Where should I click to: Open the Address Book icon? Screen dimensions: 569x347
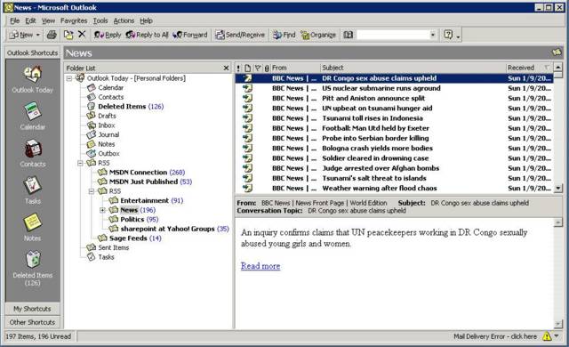click(349, 35)
